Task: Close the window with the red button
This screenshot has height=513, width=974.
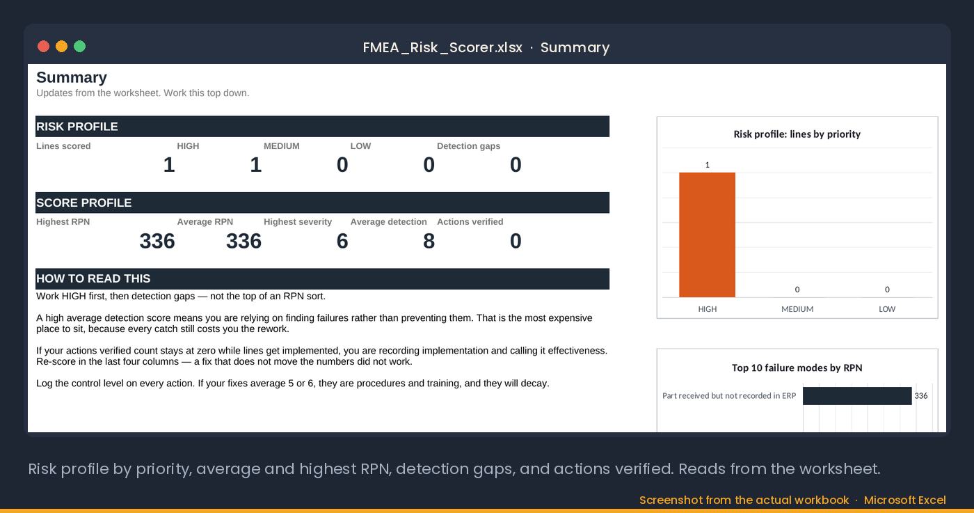Action: (43, 47)
